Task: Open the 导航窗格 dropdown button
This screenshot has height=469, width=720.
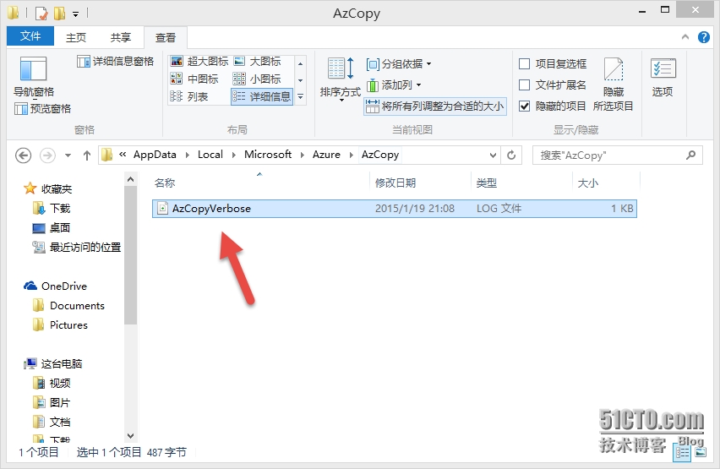Action: coord(34,77)
